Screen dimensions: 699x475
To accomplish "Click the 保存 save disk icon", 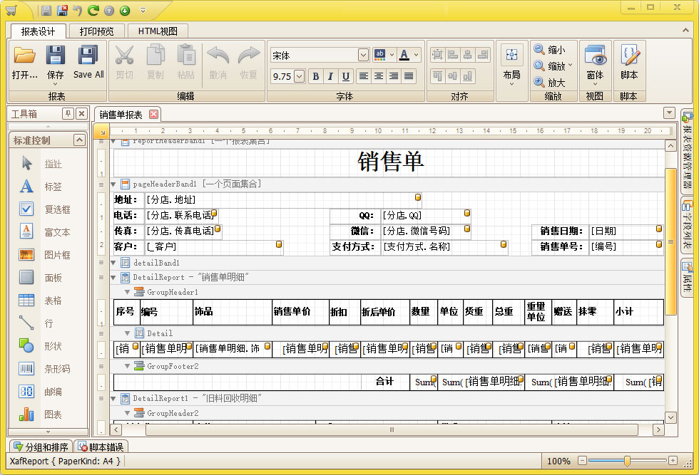I will (56, 56).
